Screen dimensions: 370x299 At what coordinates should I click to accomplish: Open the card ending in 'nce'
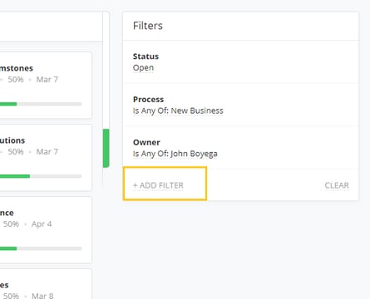46,230
